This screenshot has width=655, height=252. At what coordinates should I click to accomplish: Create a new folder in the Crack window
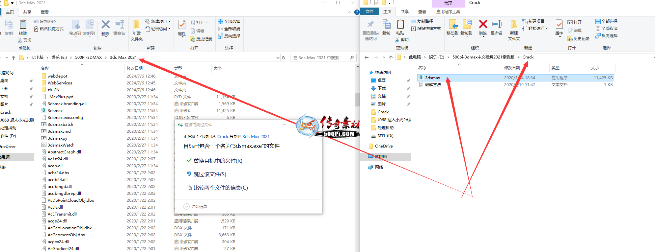[514, 30]
